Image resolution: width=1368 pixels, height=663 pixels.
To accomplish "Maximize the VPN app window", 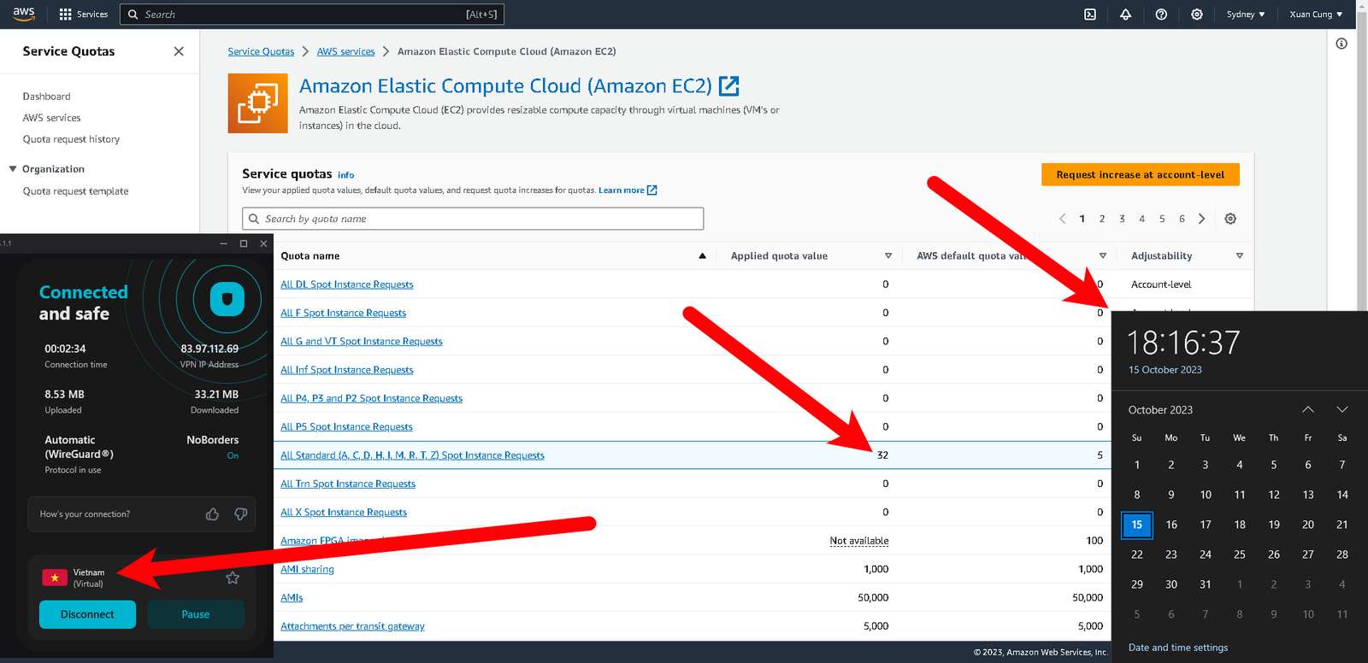I will (x=244, y=243).
